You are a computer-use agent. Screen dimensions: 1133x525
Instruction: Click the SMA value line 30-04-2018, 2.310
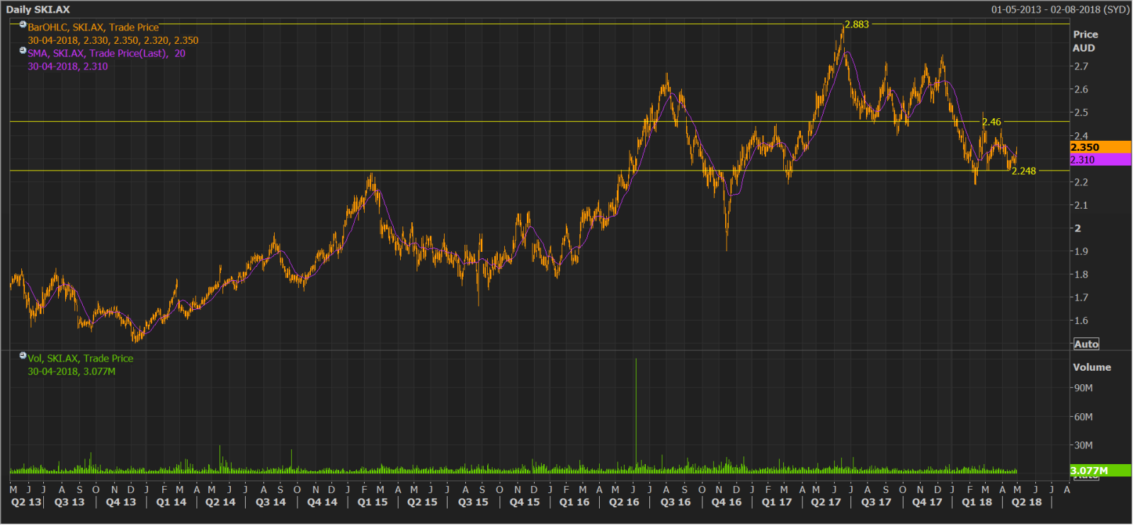pyautogui.click(x=68, y=67)
